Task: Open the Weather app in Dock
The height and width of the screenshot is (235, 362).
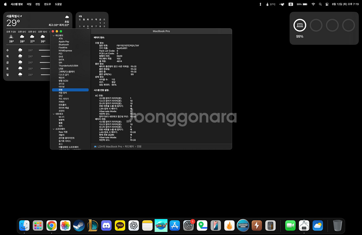Action: [x=318, y=225]
